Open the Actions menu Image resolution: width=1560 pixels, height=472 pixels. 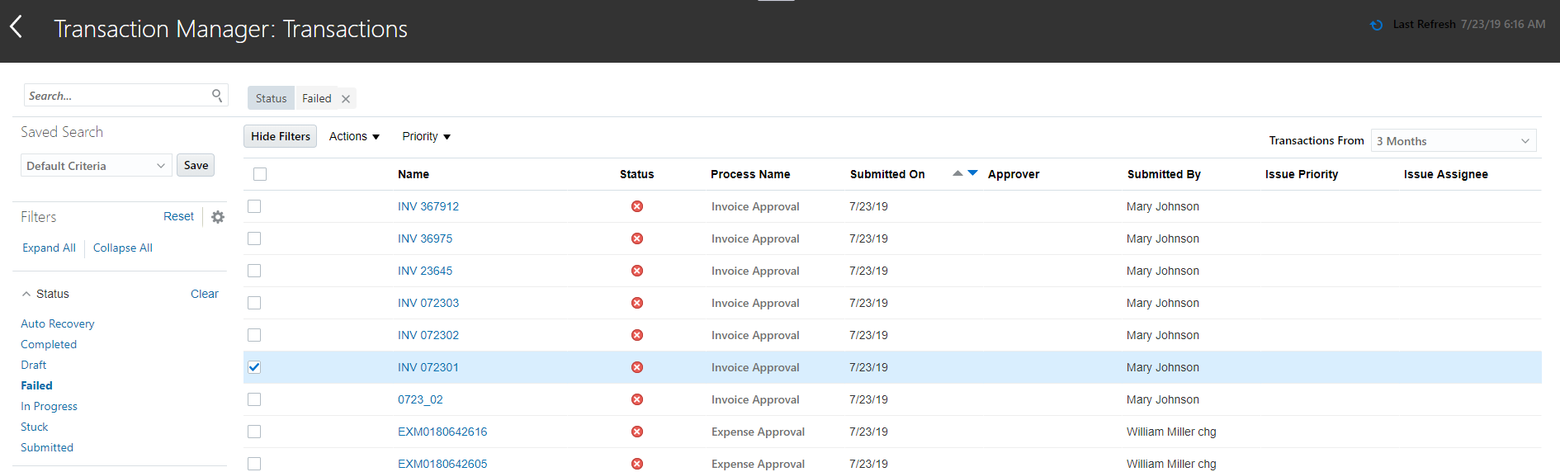[x=354, y=136]
